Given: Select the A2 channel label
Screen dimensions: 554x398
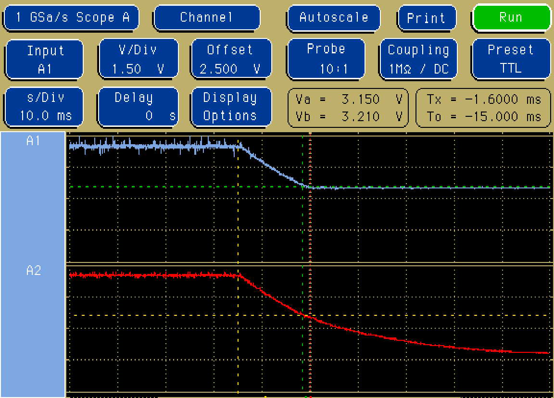Looking at the screenshot, I should click(33, 271).
